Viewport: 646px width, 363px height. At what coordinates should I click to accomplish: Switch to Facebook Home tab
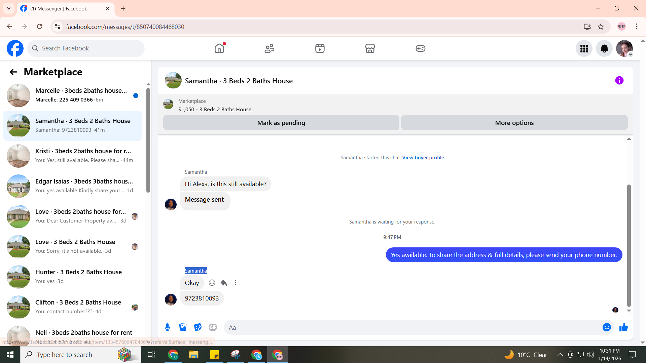coord(219,49)
